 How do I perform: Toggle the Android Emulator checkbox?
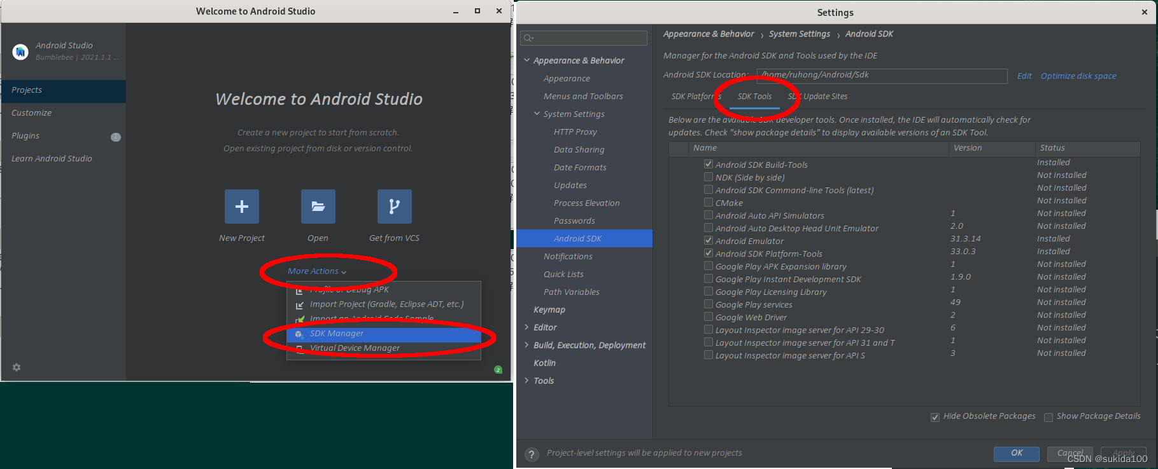point(709,240)
